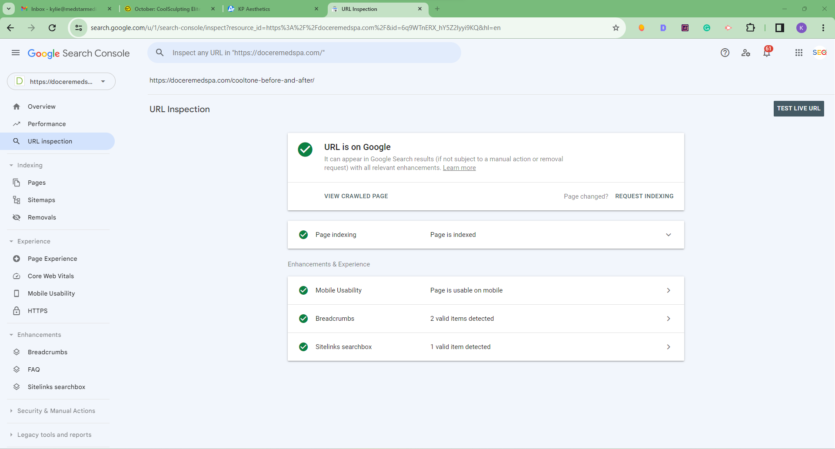Open the browser extensions puzzle icon
The image size is (835, 449).
point(751,28)
